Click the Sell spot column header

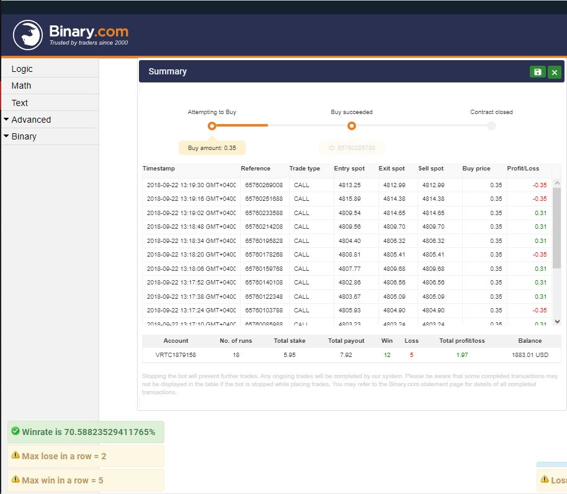431,169
